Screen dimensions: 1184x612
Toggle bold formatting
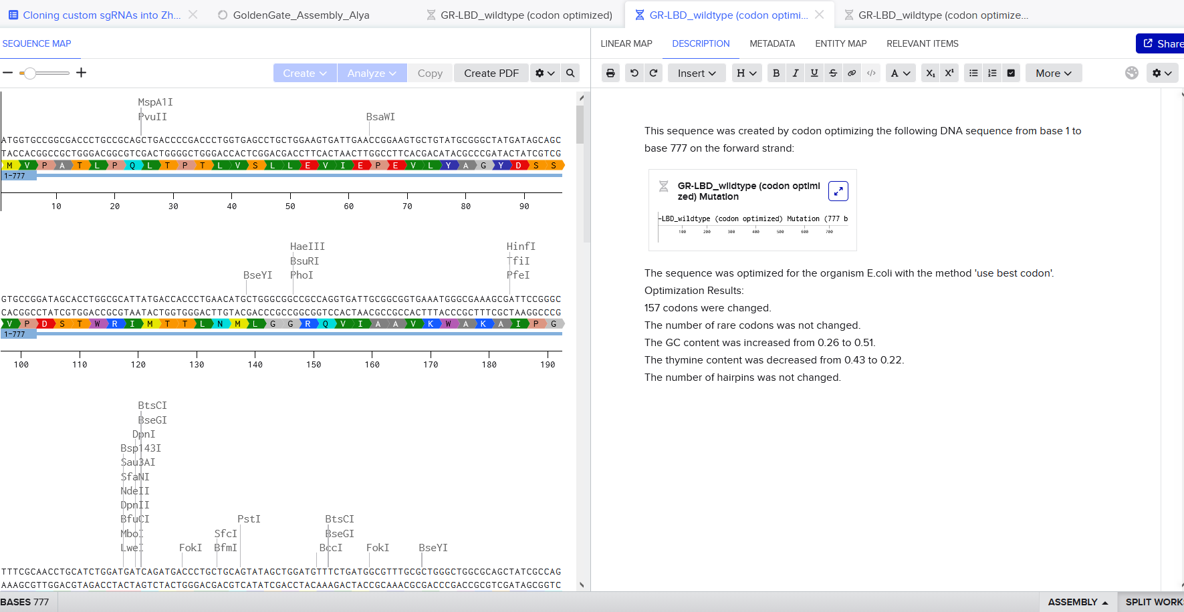tap(776, 73)
